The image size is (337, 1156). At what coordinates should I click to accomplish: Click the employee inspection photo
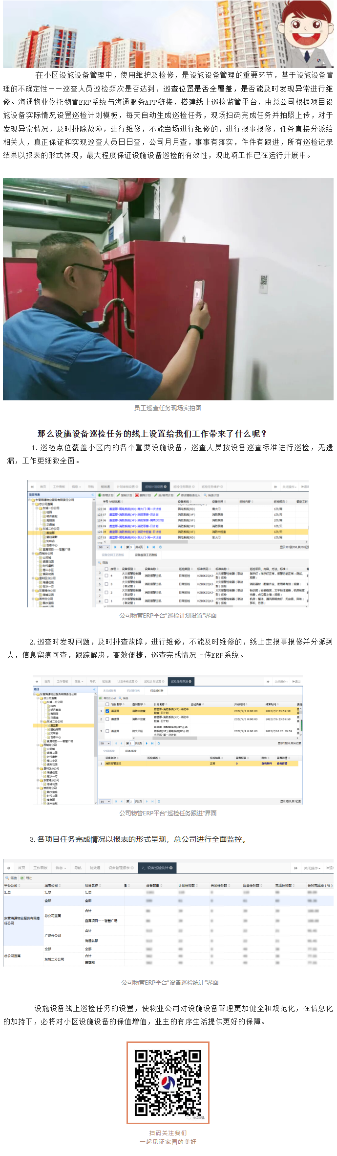(168, 289)
